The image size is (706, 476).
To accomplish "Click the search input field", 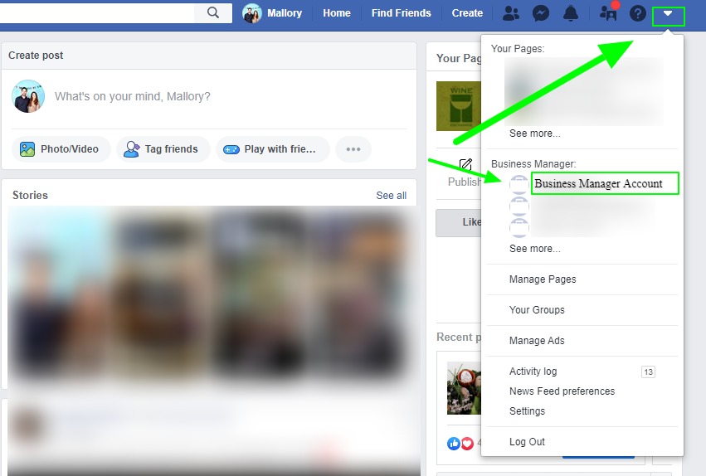I will 97,12.
